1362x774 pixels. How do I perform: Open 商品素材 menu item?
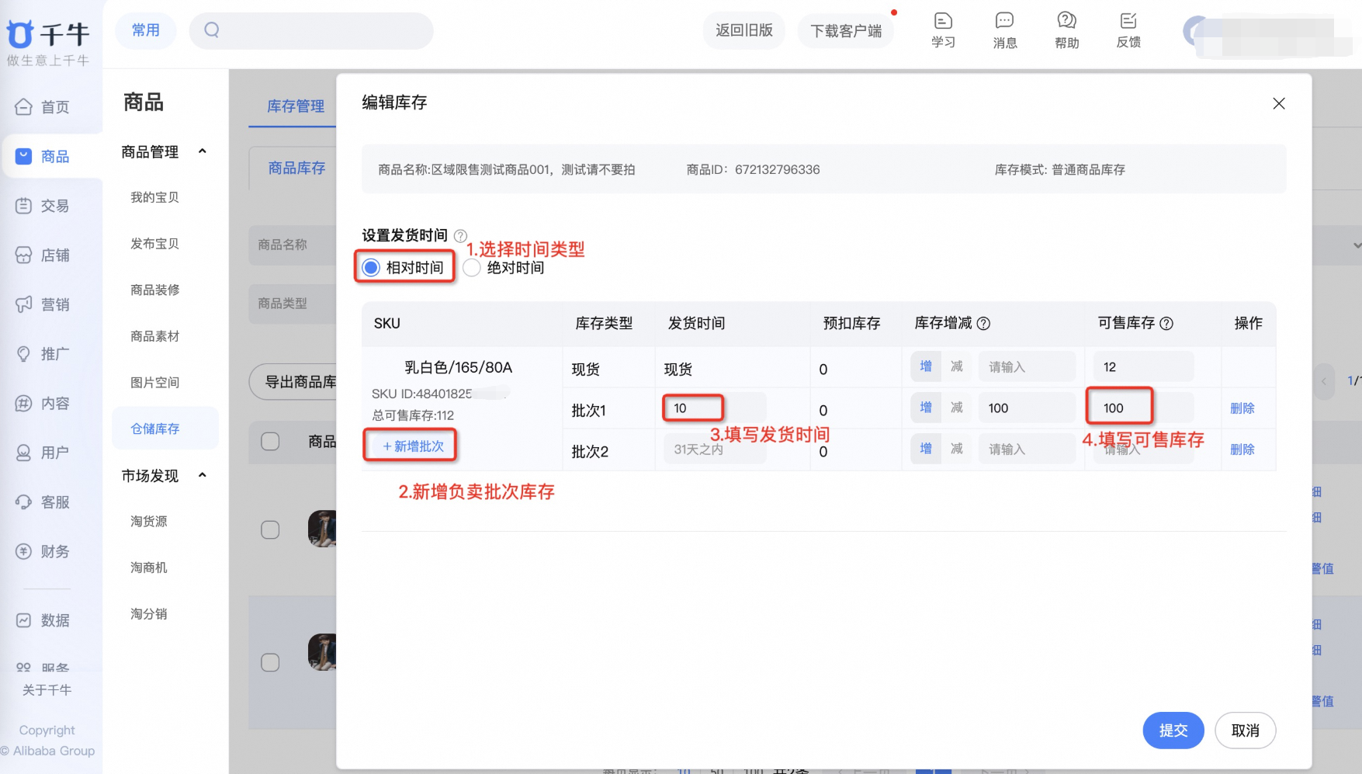click(155, 336)
